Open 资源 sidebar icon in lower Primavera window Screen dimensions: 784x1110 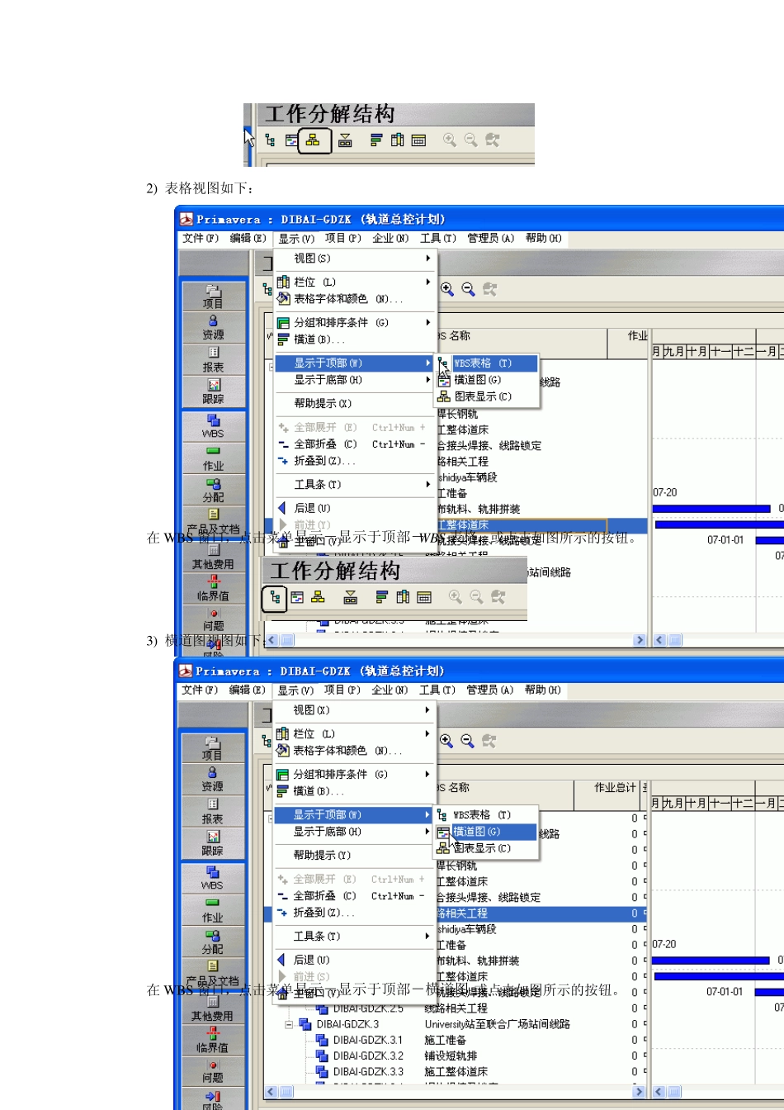pos(212,780)
